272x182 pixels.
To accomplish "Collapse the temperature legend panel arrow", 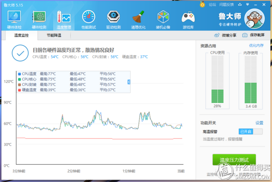I will pyautogui.click(x=129, y=82).
